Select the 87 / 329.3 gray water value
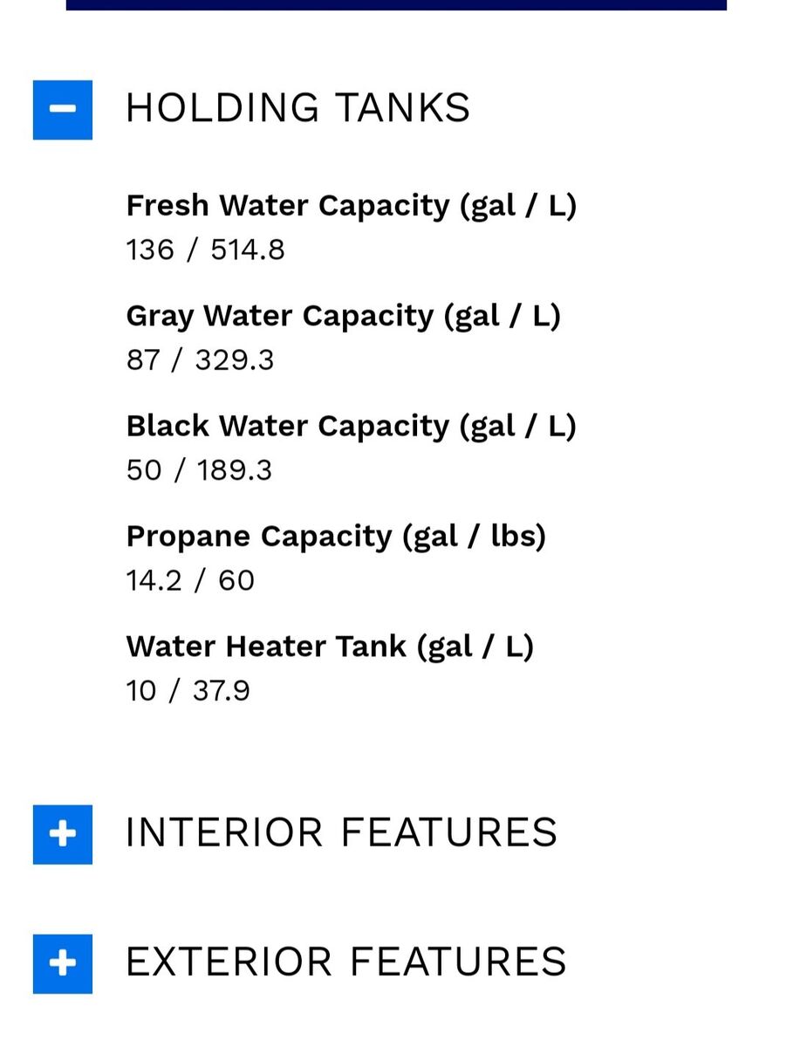This screenshot has width=793, height=1047. coord(200,360)
